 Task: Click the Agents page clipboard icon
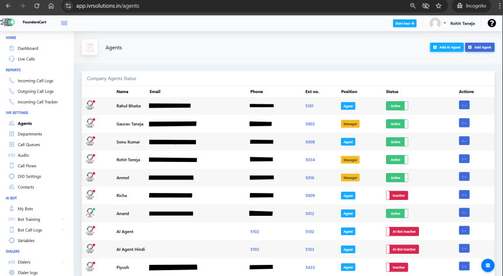89,47
